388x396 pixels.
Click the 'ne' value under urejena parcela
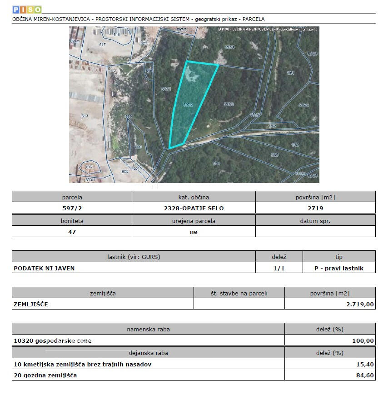click(x=194, y=231)
